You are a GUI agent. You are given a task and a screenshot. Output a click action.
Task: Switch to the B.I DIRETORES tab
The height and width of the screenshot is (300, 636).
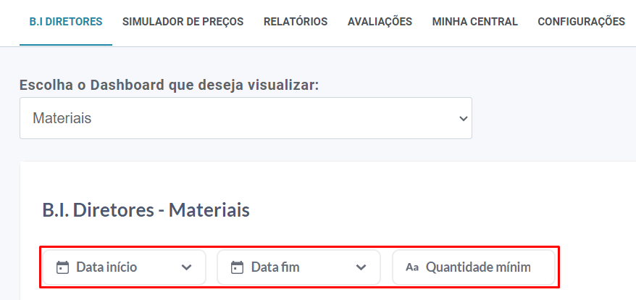(x=66, y=22)
